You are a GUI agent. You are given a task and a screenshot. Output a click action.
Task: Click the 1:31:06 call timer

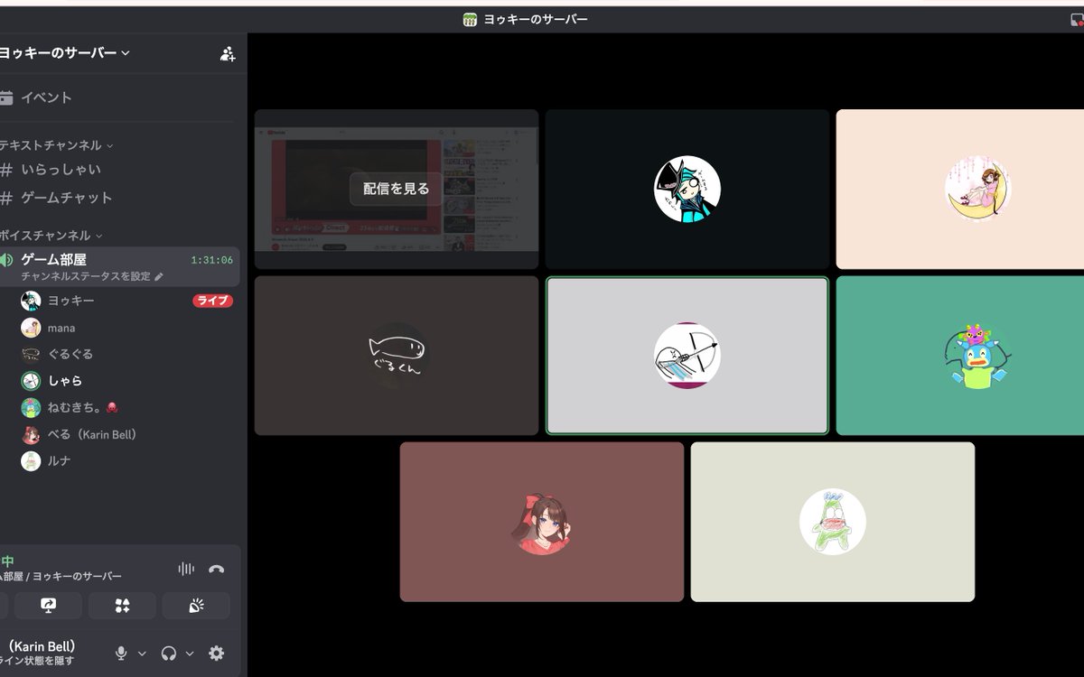211,260
